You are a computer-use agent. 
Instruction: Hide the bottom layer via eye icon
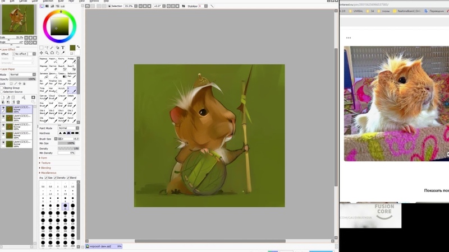tap(3, 142)
